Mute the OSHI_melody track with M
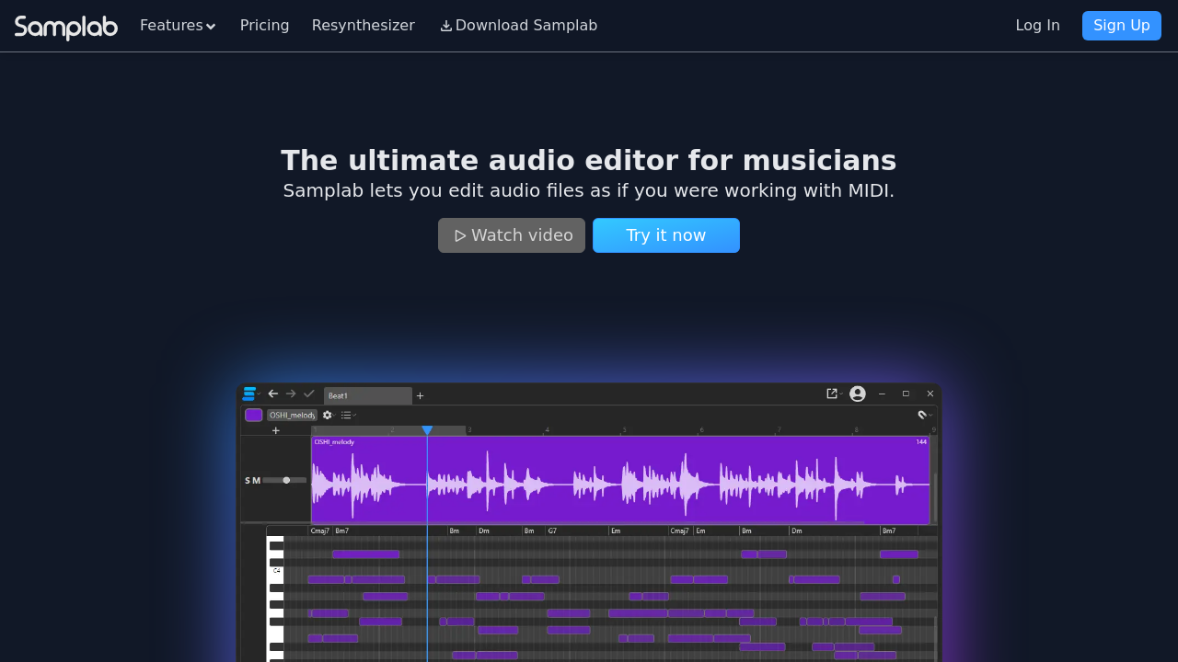The image size is (1178, 662). click(257, 480)
